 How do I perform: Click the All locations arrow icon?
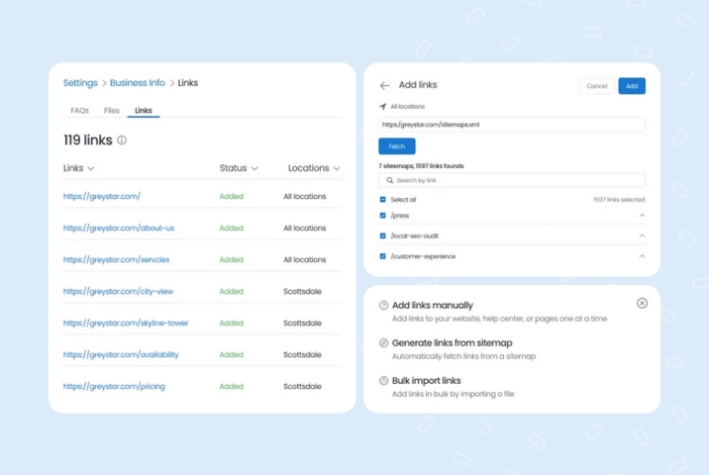382,107
